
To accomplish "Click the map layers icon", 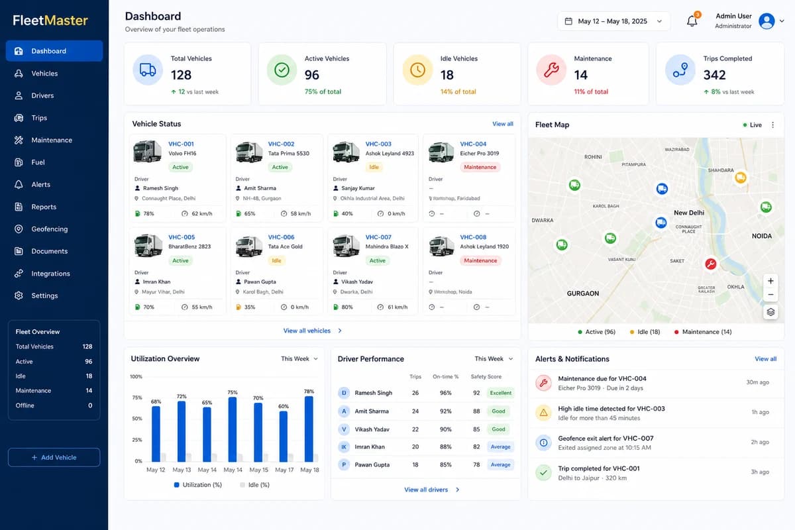I will [x=770, y=312].
